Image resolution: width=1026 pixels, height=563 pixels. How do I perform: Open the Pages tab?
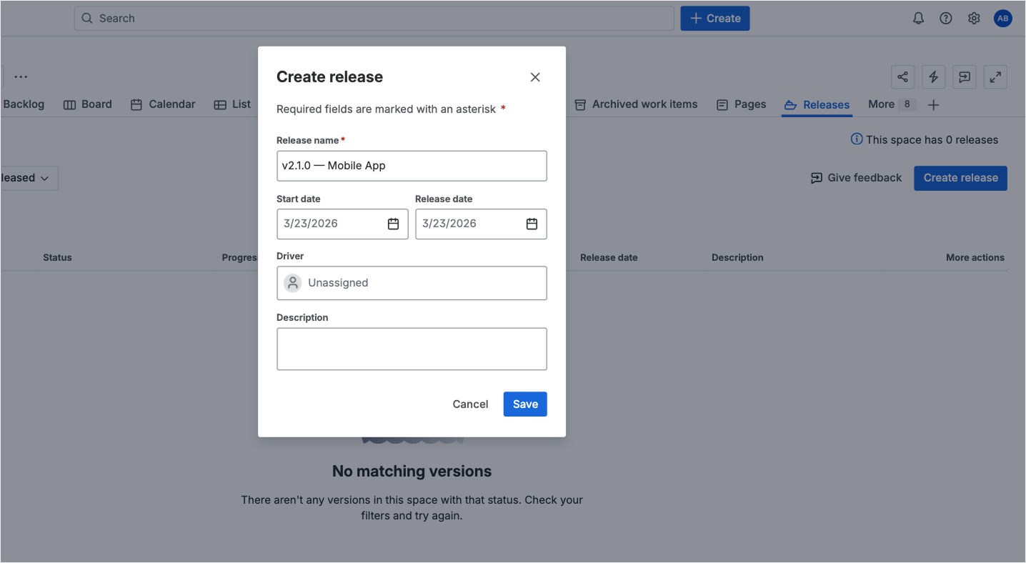[x=741, y=104]
